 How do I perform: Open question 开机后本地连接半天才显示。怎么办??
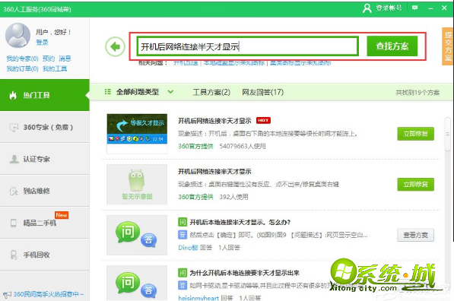tap(240, 222)
